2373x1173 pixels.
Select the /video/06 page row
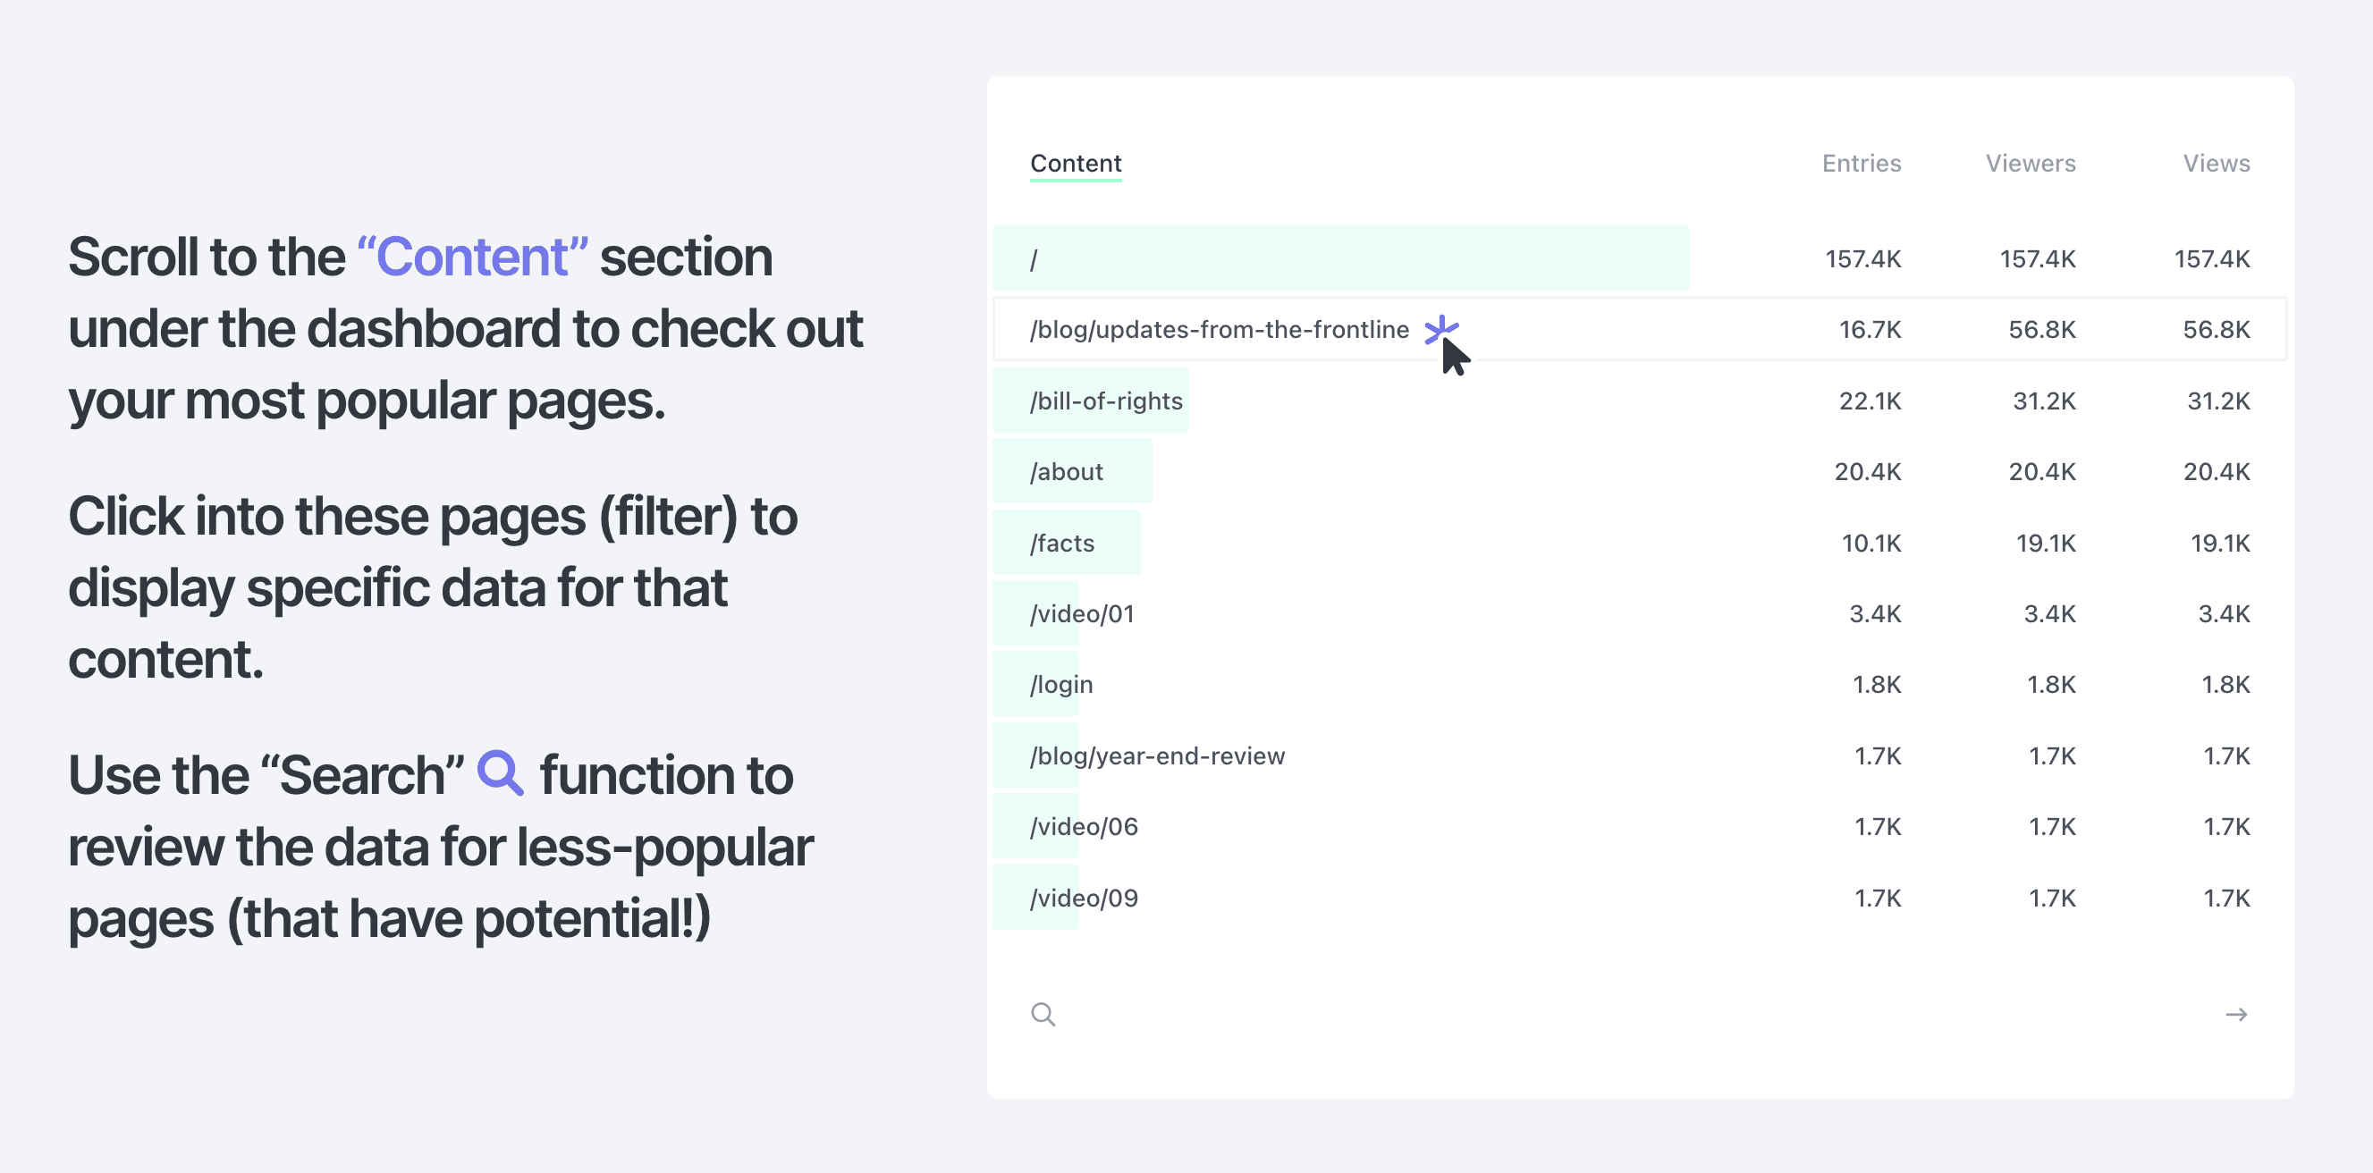(x=1084, y=826)
